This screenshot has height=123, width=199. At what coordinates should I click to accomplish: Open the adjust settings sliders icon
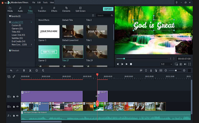43,70
